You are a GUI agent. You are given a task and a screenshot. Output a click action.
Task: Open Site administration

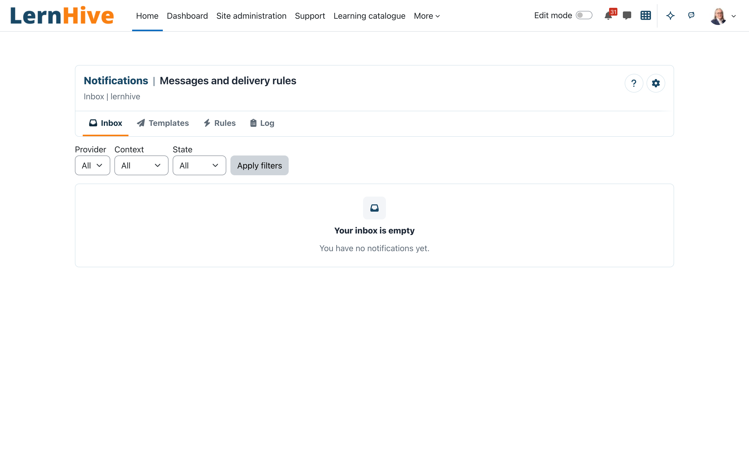[x=251, y=16]
